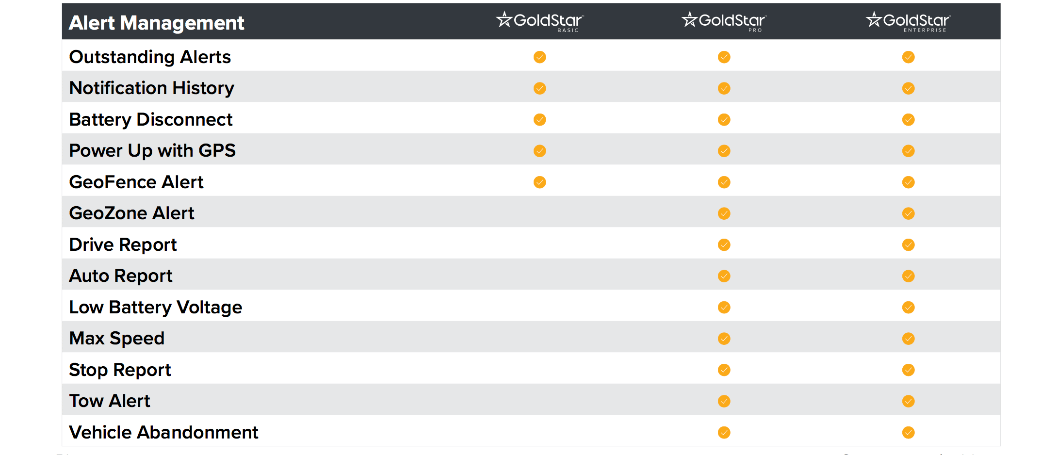This screenshot has height=455, width=1057.
Task: Click Basic checkmark for Power Up with GPS
Action: (x=540, y=151)
